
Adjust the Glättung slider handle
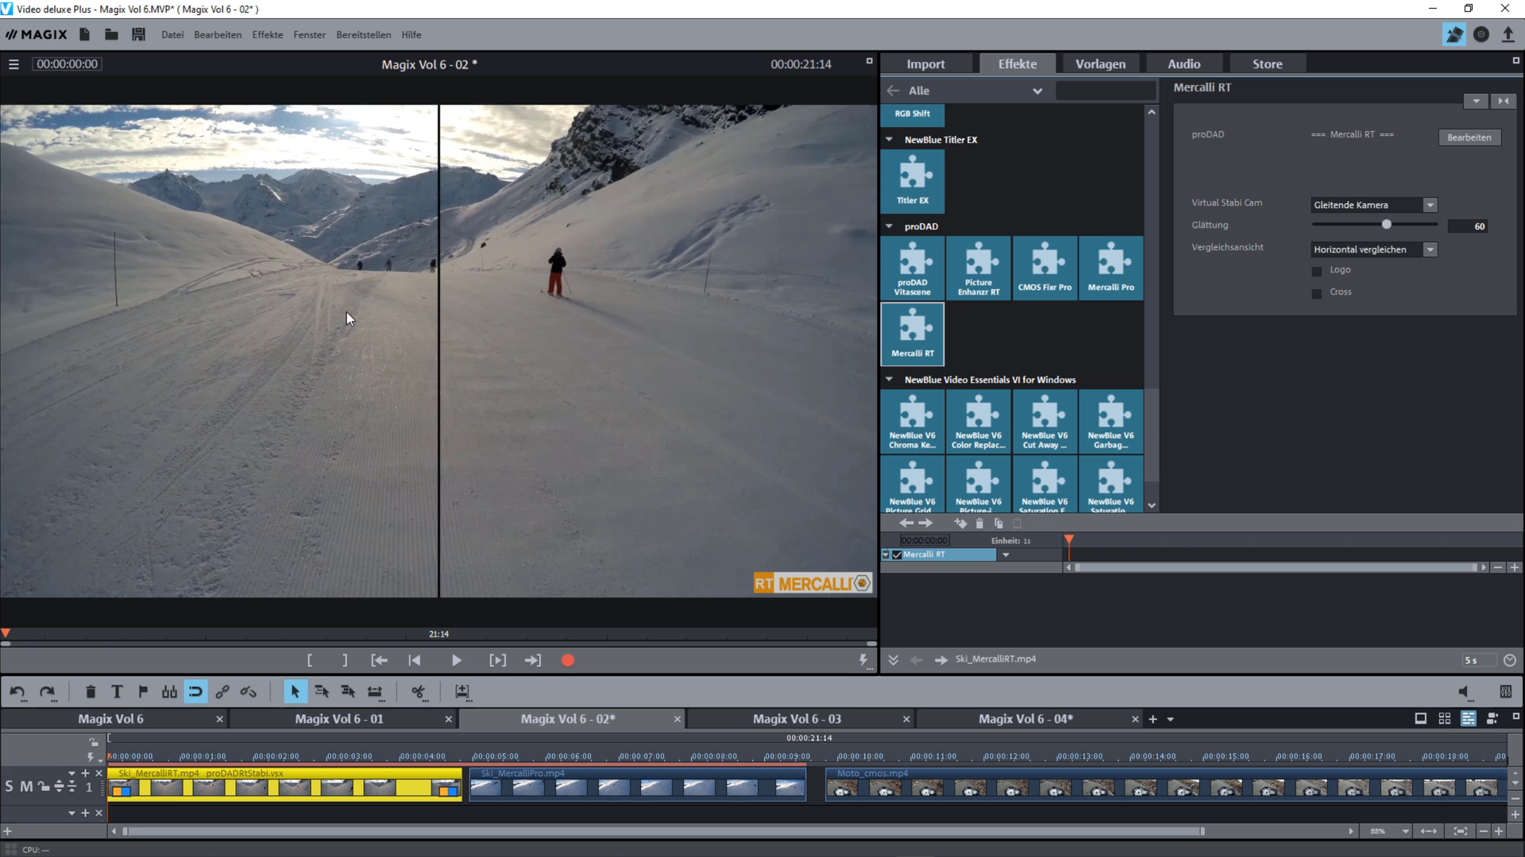tap(1387, 225)
